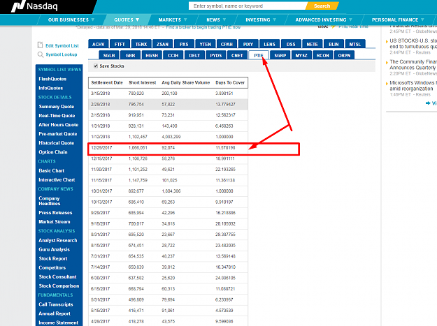Open the Summary Quote sidebar link

(x=57, y=107)
